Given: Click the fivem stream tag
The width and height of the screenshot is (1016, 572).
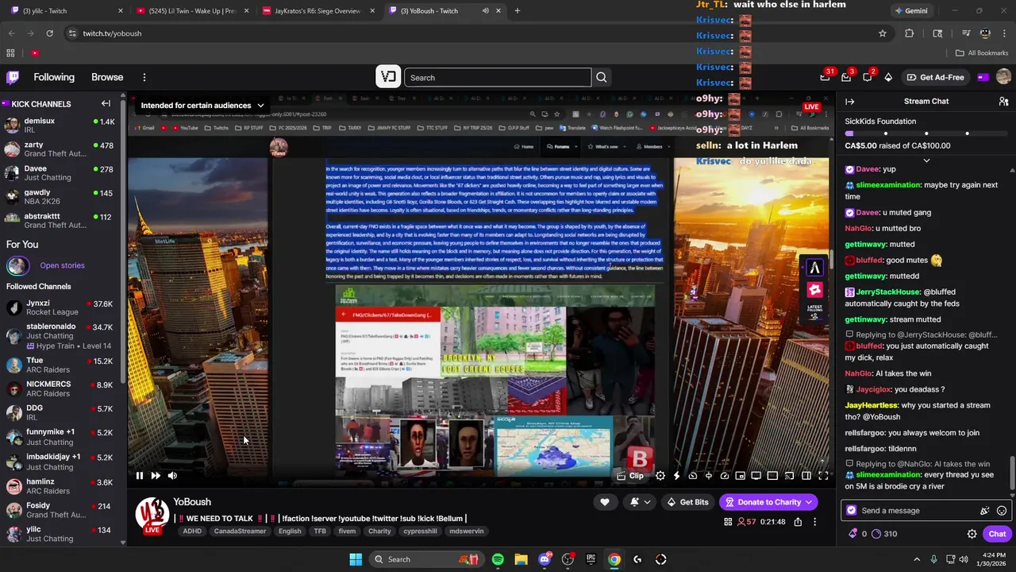Looking at the screenshot, I should click(347, 531).
